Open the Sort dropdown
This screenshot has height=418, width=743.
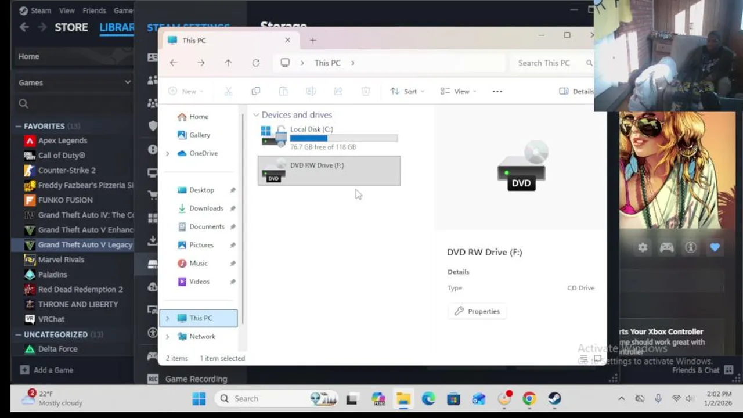point(407,91)
